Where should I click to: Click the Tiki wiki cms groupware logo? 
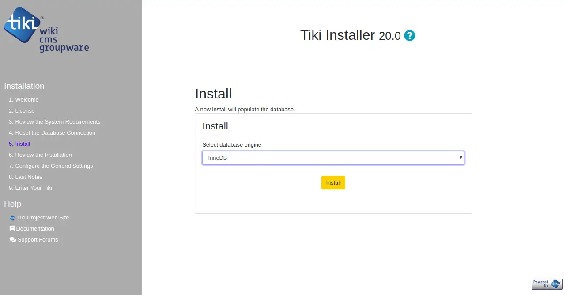(46, 30)
